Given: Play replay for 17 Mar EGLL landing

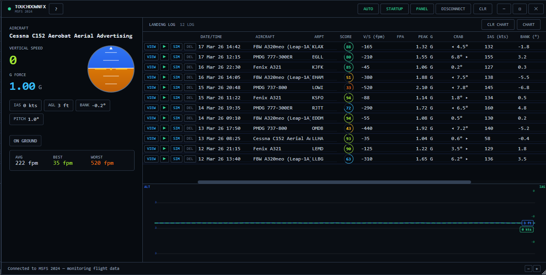Looking at the screenshot, I should point(164,57).
